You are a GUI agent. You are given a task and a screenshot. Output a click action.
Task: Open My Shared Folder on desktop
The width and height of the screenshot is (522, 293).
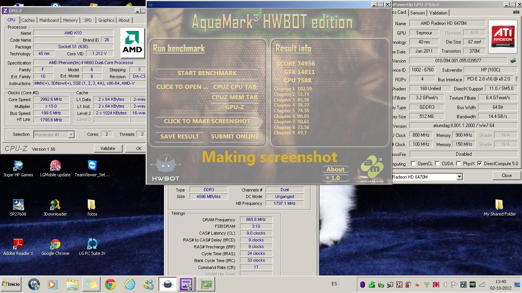(x=499, y=208)
